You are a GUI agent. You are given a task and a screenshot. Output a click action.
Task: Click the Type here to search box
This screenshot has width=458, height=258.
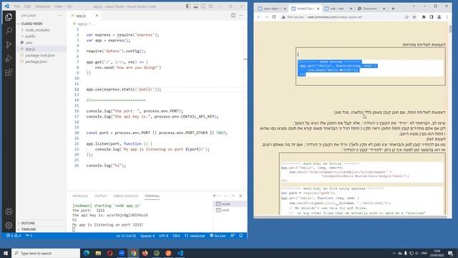(x=46, y=253)
